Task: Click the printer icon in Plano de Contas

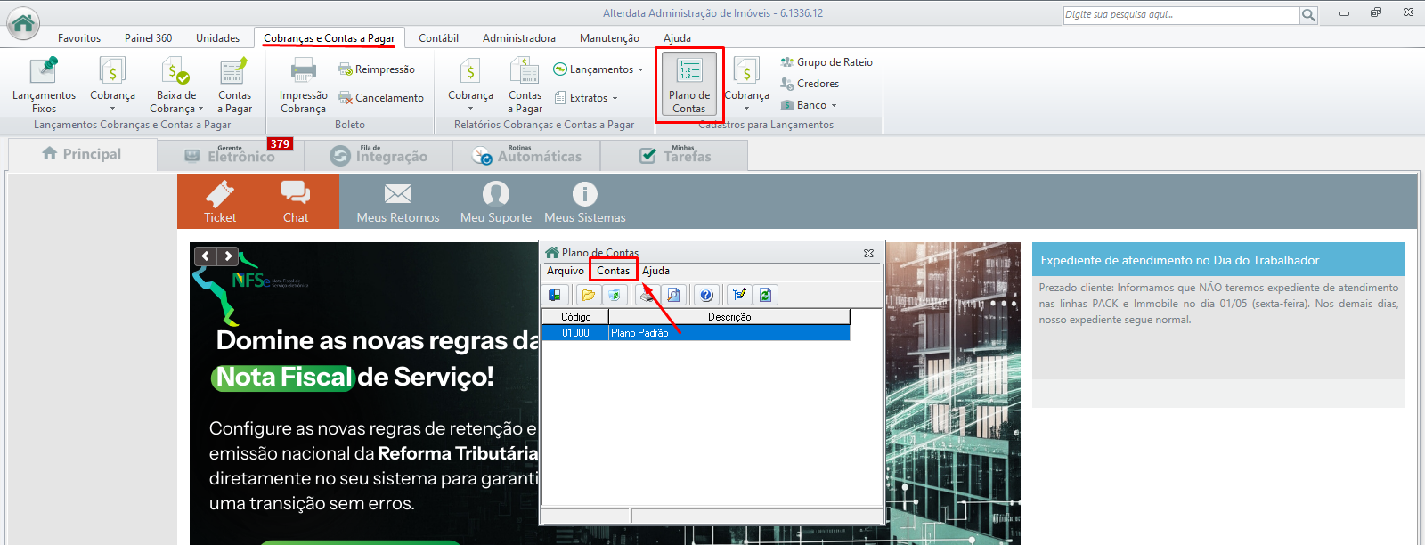Action: pyautogui.click(x=647, y=295)
